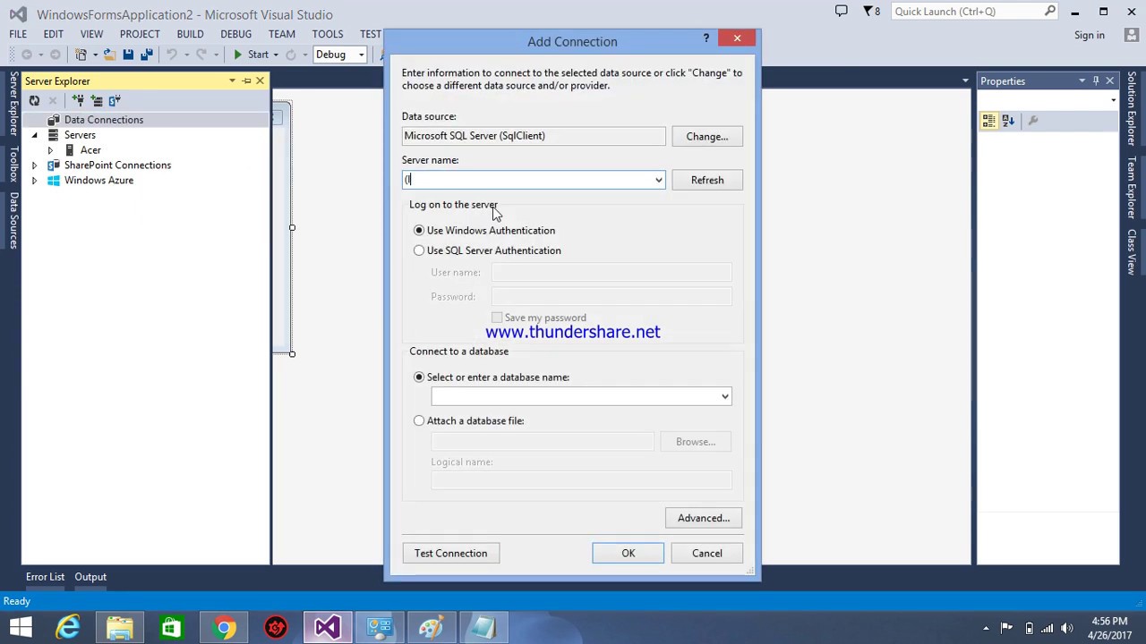1146x644 pixels.
Task: Expand the Windows Azure node
Action: click(34, 181)
